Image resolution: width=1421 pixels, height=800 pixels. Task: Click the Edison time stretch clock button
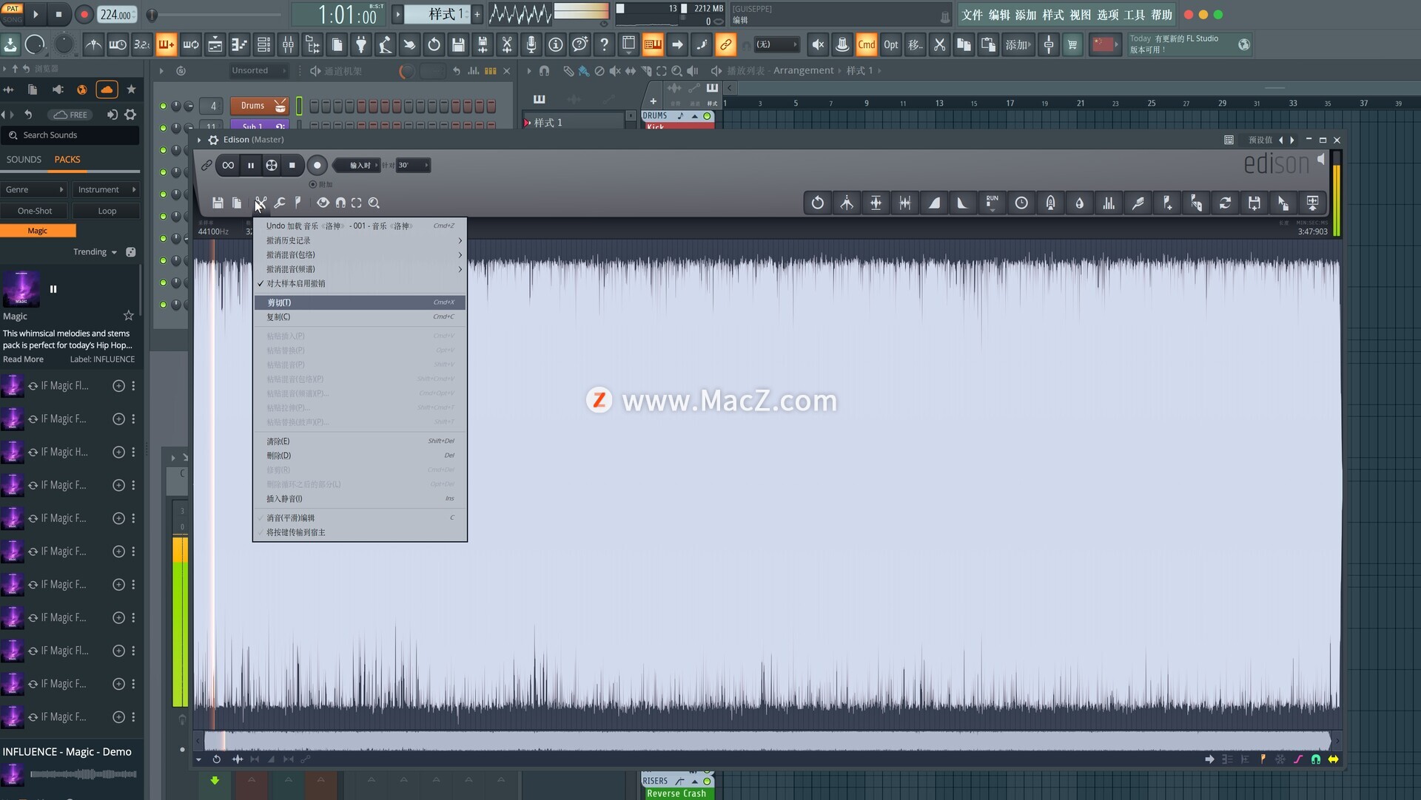[1021, 203]
